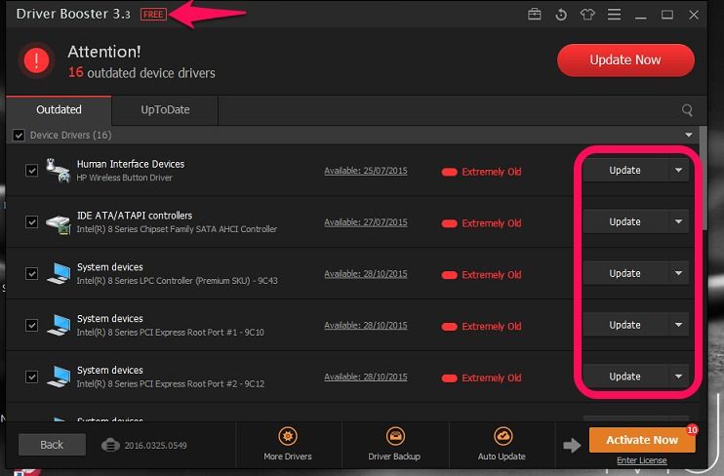This screenshot has width=724, height=476.
Task: Open the Available: 28/10/2015 link for Root Port #2
Action: 366,377
